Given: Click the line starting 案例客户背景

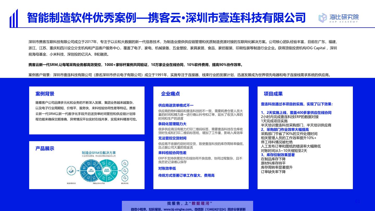Looking at the screenshot, I should [x=180, y=75].
